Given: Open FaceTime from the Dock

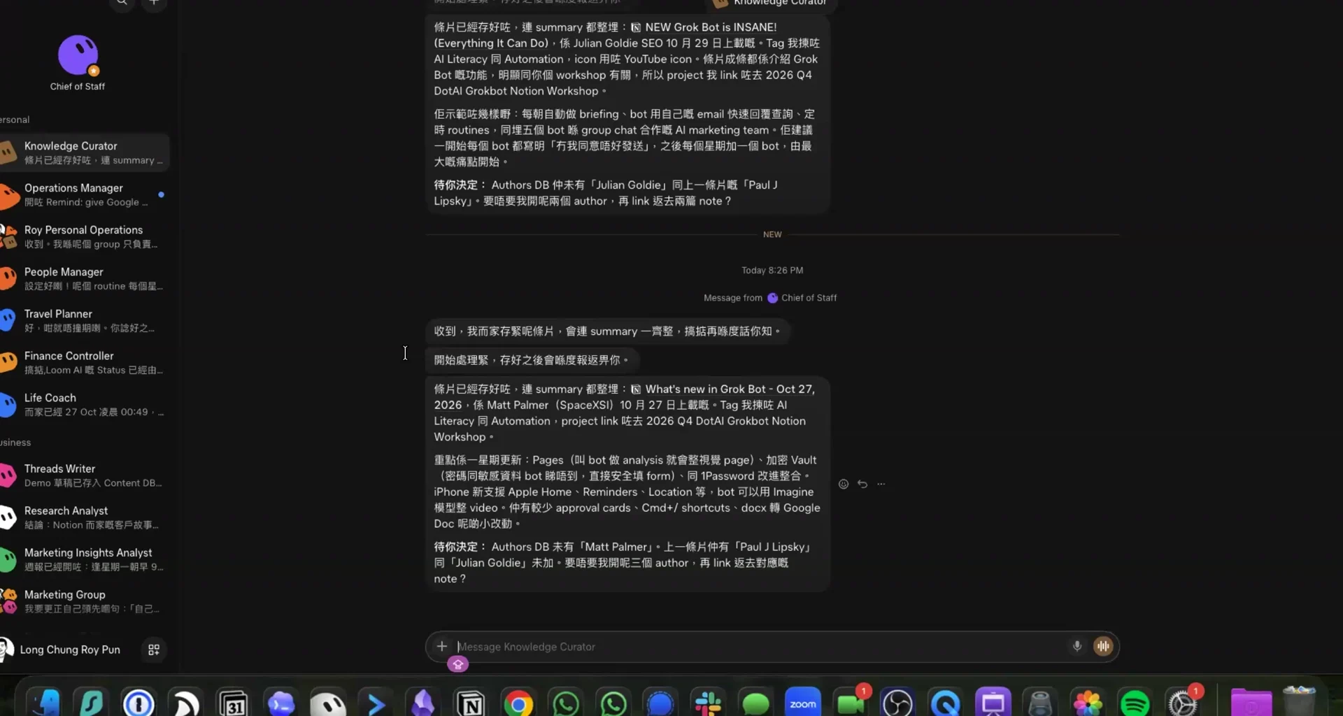Looking at the screenshot, I should tap(851, 703).
